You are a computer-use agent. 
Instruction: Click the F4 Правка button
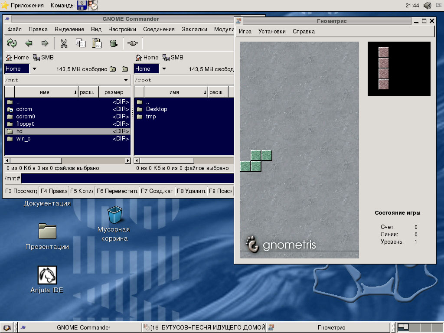[53, 191]
